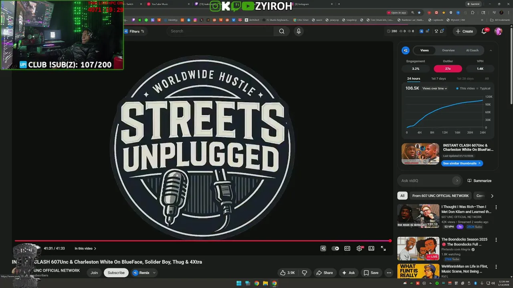
Task: Click the YouTube search field
Action: (x=221, y=31)
